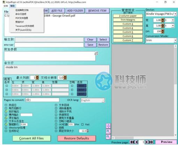Click the preview vertical scrollbar thumb
Image resolution: width=178 pixels, height=145 pixels.
(176, 66)
